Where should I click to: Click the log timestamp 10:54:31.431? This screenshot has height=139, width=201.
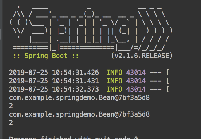(75, 81)
